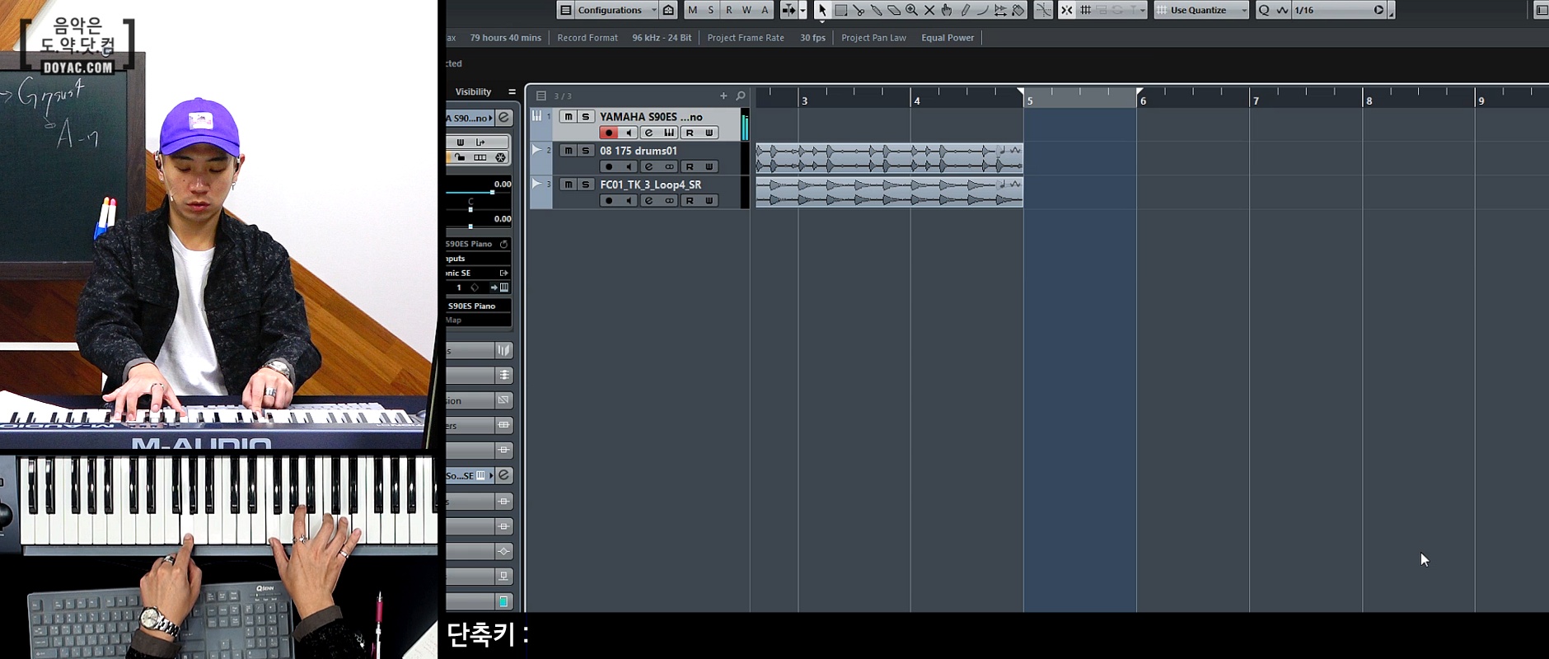The height and width of the screenshot is (659, 1549).
Task: Open the Use Quantize grid type dropdown
Action: tap(1202, 10)
